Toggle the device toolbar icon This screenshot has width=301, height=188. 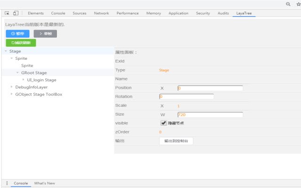point(16,13)
